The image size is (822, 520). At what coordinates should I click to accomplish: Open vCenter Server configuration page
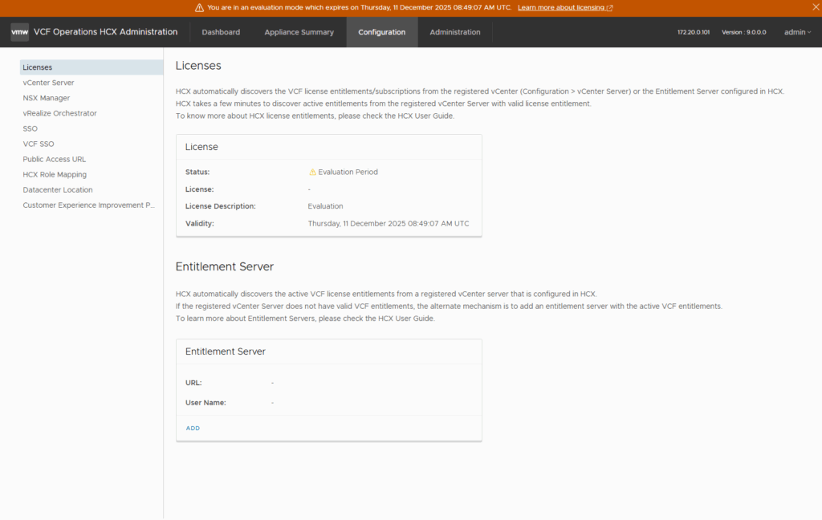click(x=48, y=83)
